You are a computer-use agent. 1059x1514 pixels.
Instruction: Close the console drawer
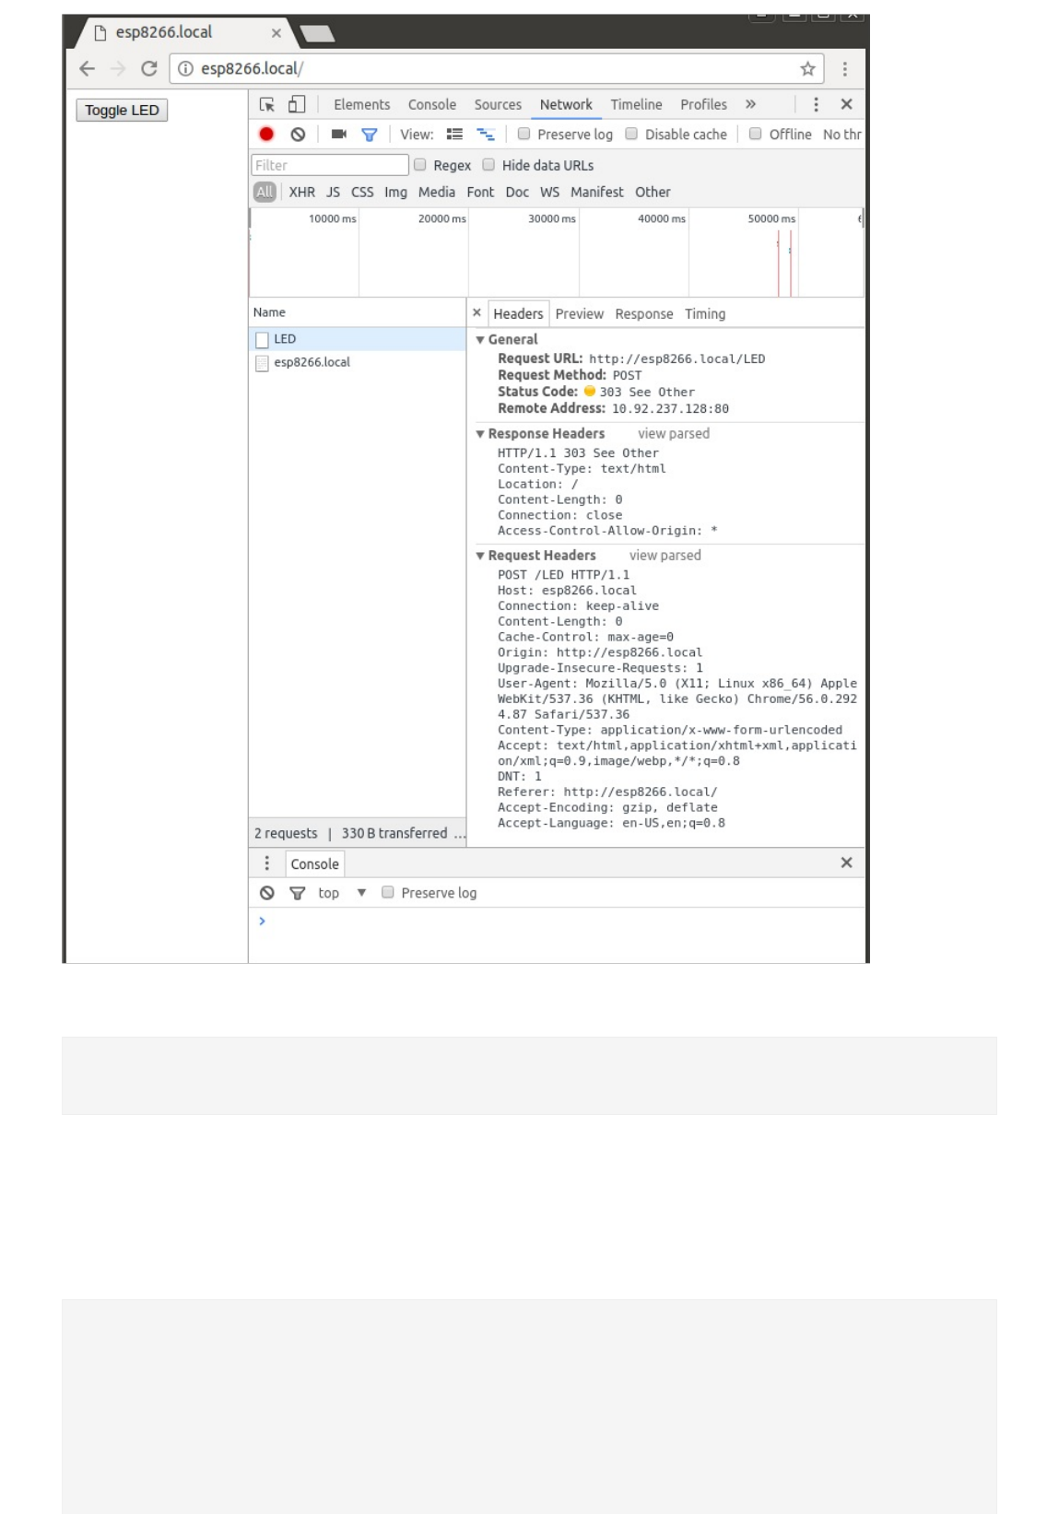(x=846, y=863)
